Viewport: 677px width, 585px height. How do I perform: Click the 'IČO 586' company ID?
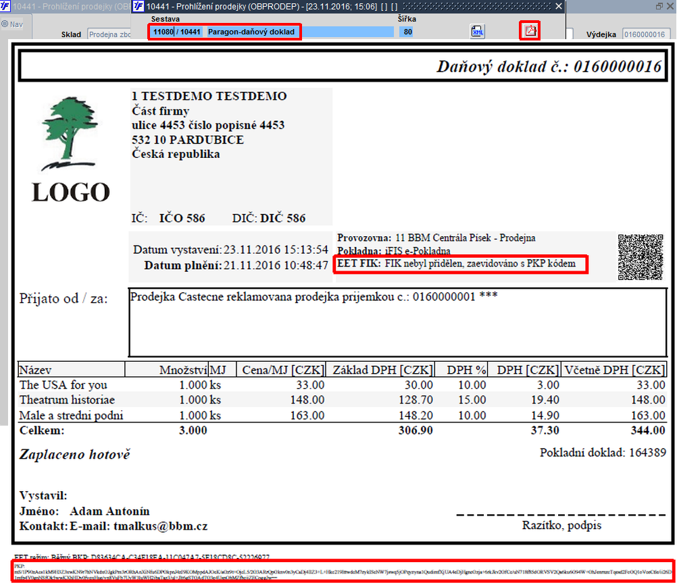182,218
